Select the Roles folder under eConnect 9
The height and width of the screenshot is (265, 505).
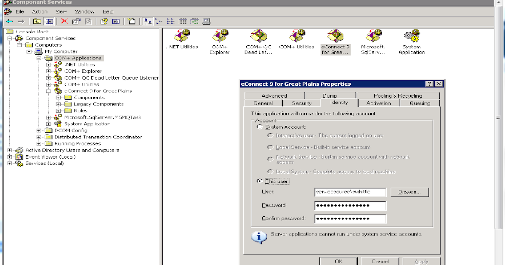[81, 111]
